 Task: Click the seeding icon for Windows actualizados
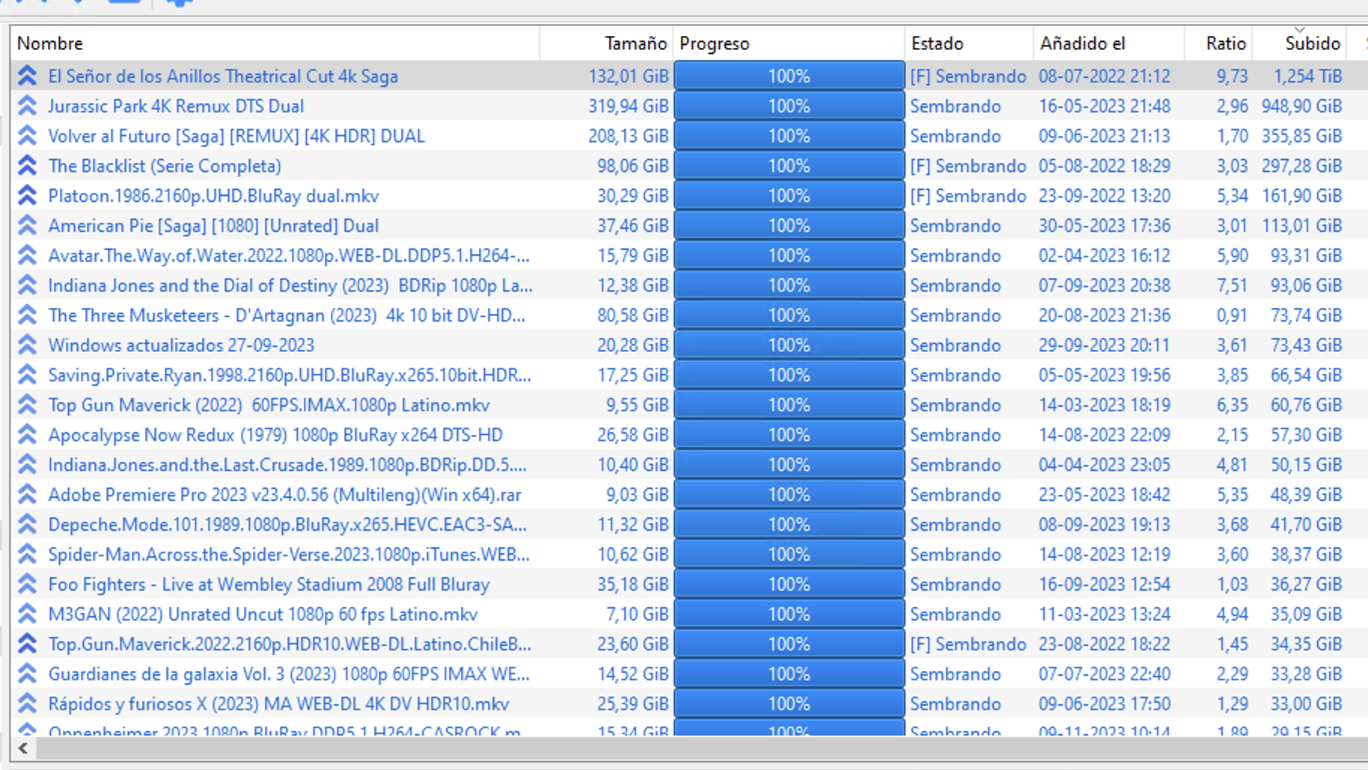coord(27,345)
